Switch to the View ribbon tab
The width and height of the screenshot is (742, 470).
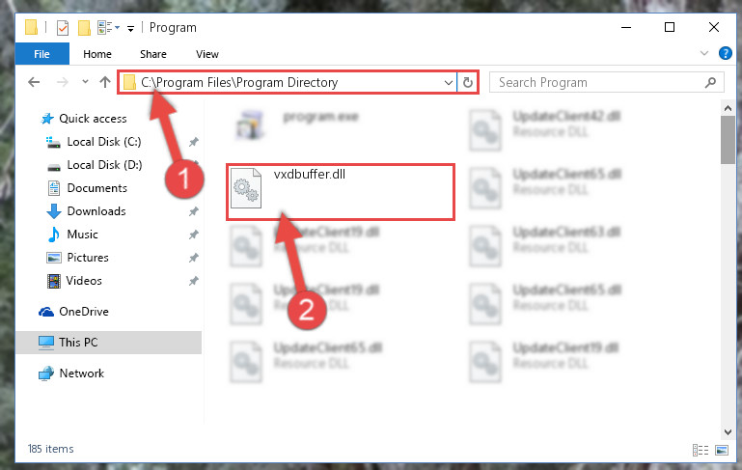click(x=207, y=54)
